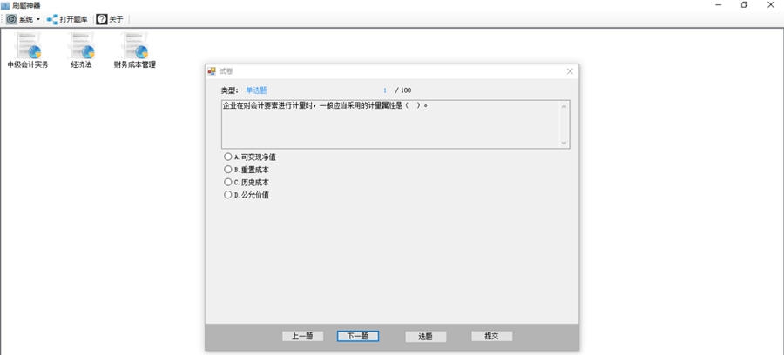Minimize the 刷题神器 main window
This screenshot has height=355, width=784.
[719, 5]
